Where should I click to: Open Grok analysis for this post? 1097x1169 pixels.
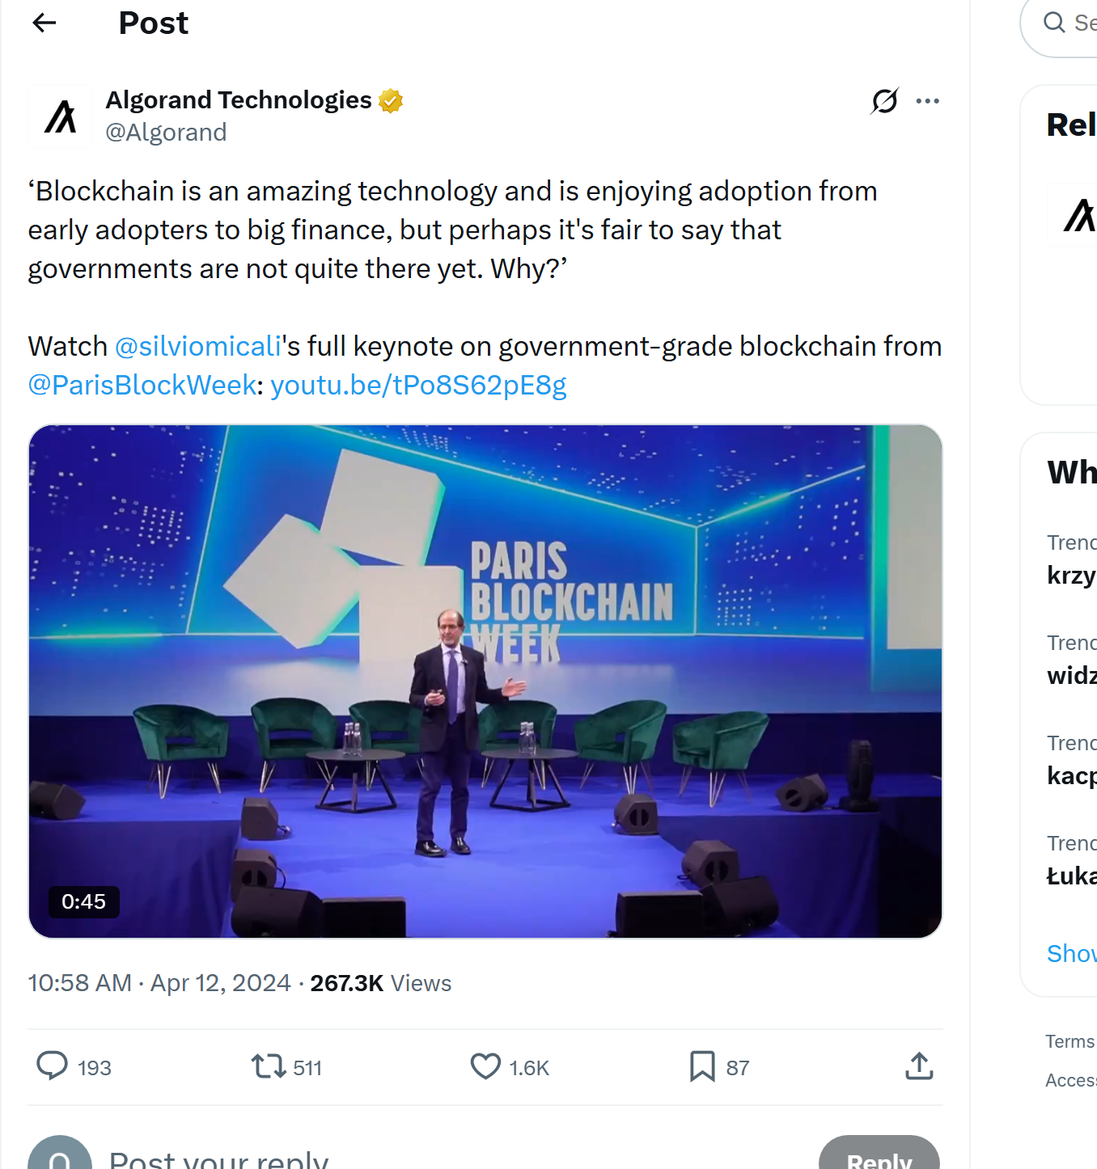[883, 100]
